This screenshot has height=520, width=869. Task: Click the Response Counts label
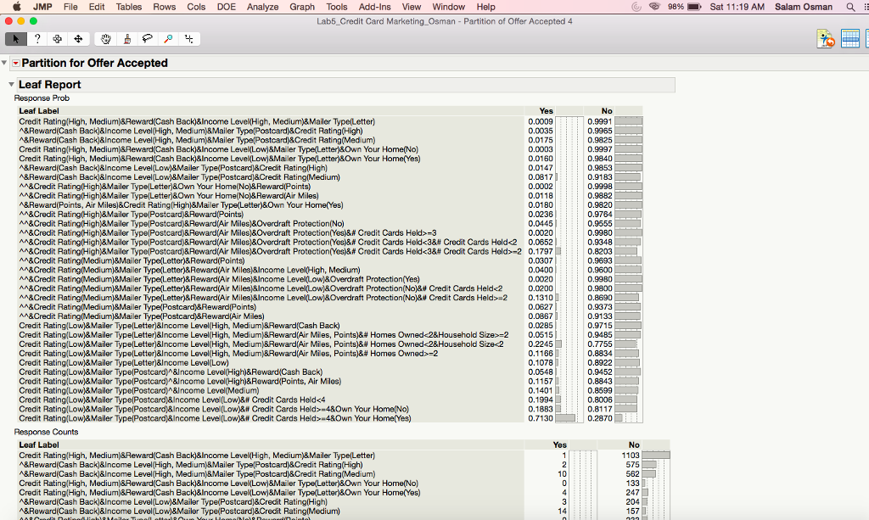tap(46, 432)
